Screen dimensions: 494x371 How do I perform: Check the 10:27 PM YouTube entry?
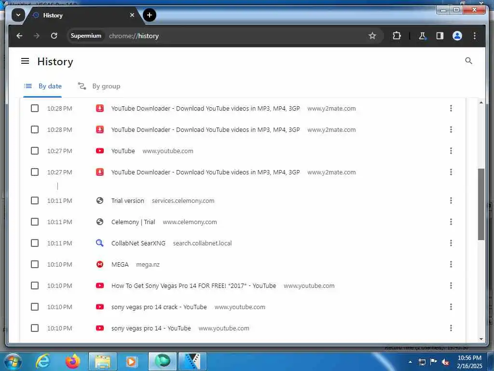point(35,151)
